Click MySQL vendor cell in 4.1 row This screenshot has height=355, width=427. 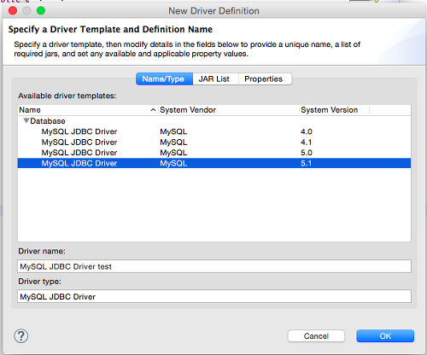coord(173,142)
